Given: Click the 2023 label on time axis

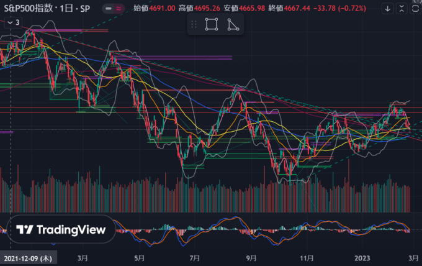Looking at the screenshot, I should [361, 257].
